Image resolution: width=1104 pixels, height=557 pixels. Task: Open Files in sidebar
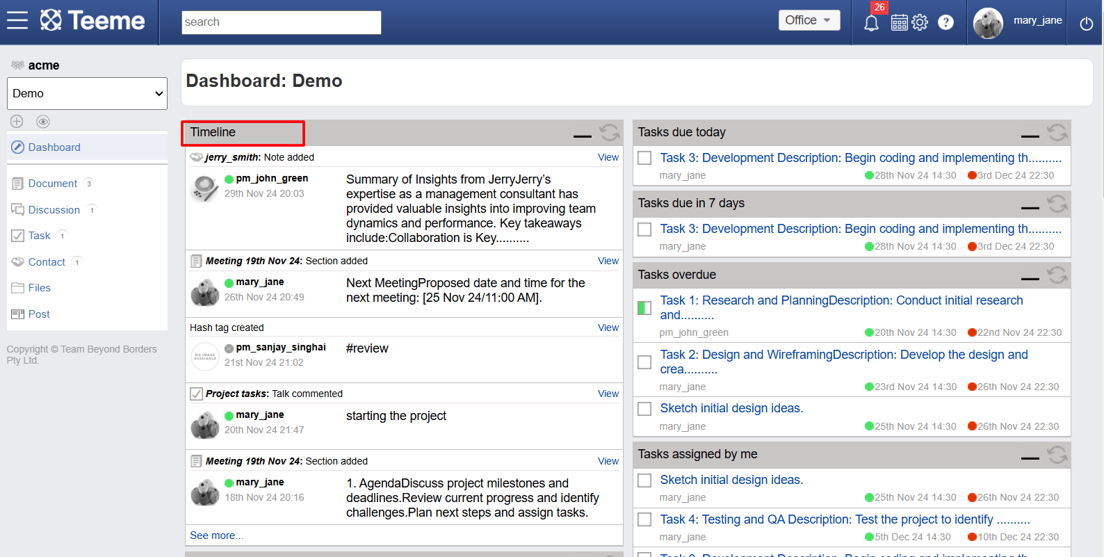click(x=40, y=288)
